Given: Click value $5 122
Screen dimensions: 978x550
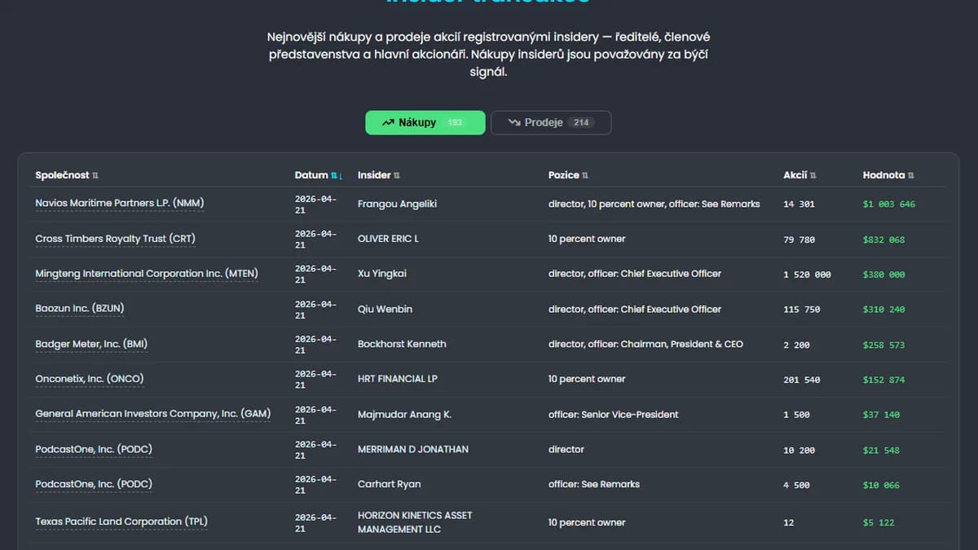Looking at the screenshot, I should 879,522.
